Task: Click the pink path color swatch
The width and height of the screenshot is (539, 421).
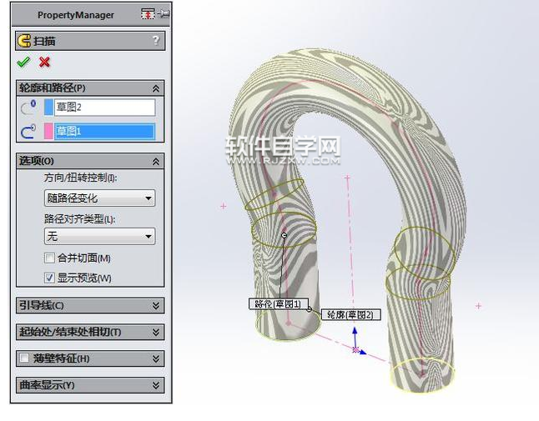Action: coord(48,132)
